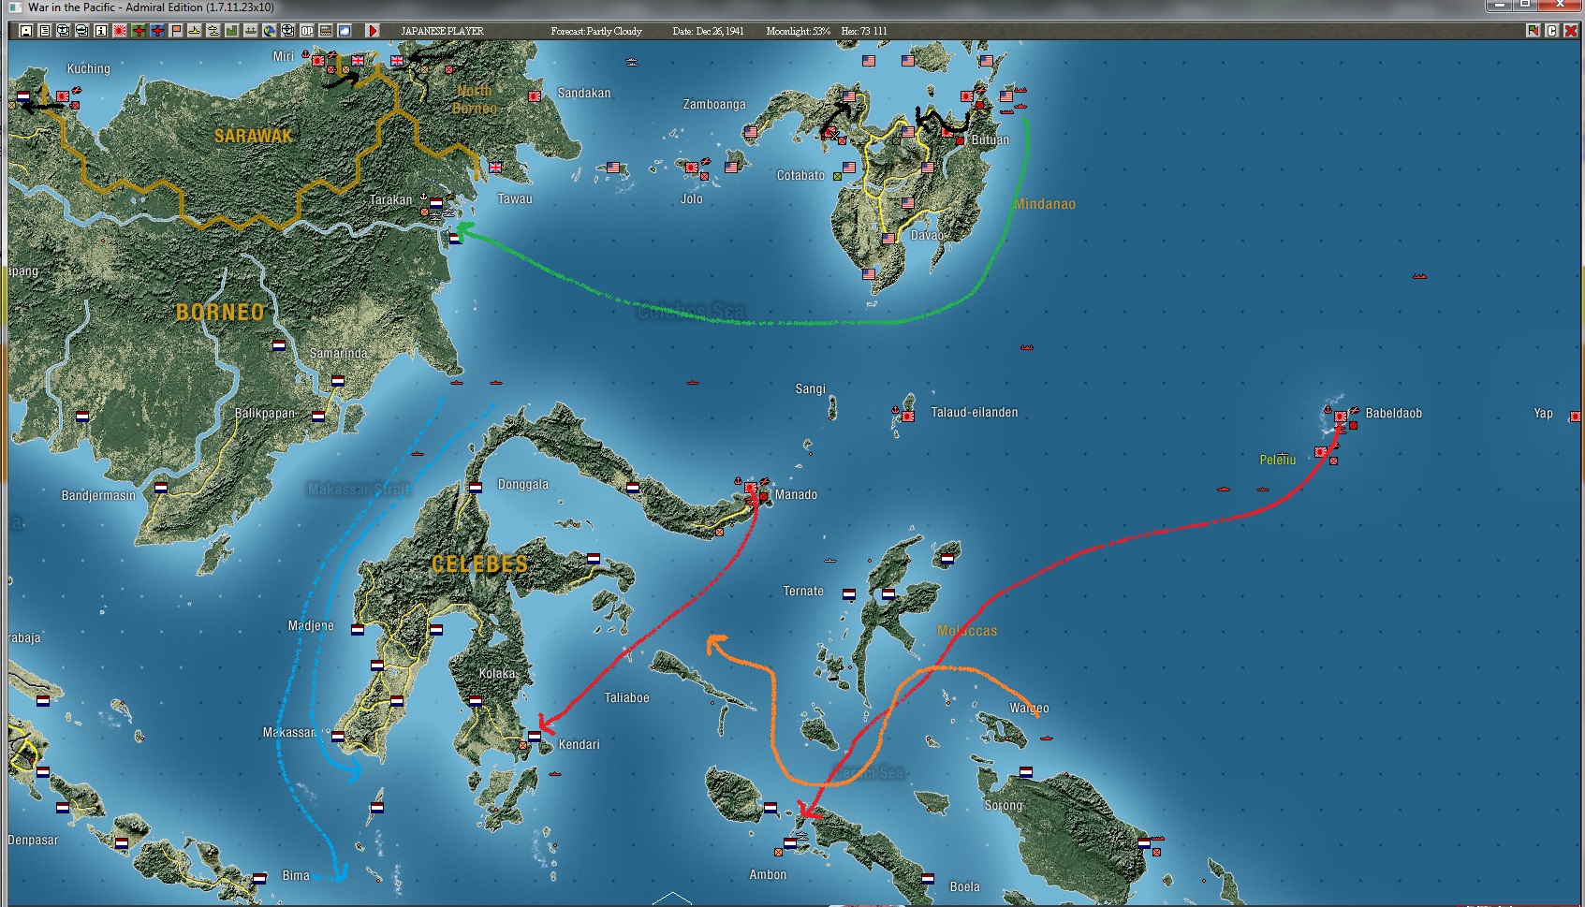Viewport: 1585px width, 907px height.
Task: Click the 'Waigeo' island label
Action: point(1030,709)
